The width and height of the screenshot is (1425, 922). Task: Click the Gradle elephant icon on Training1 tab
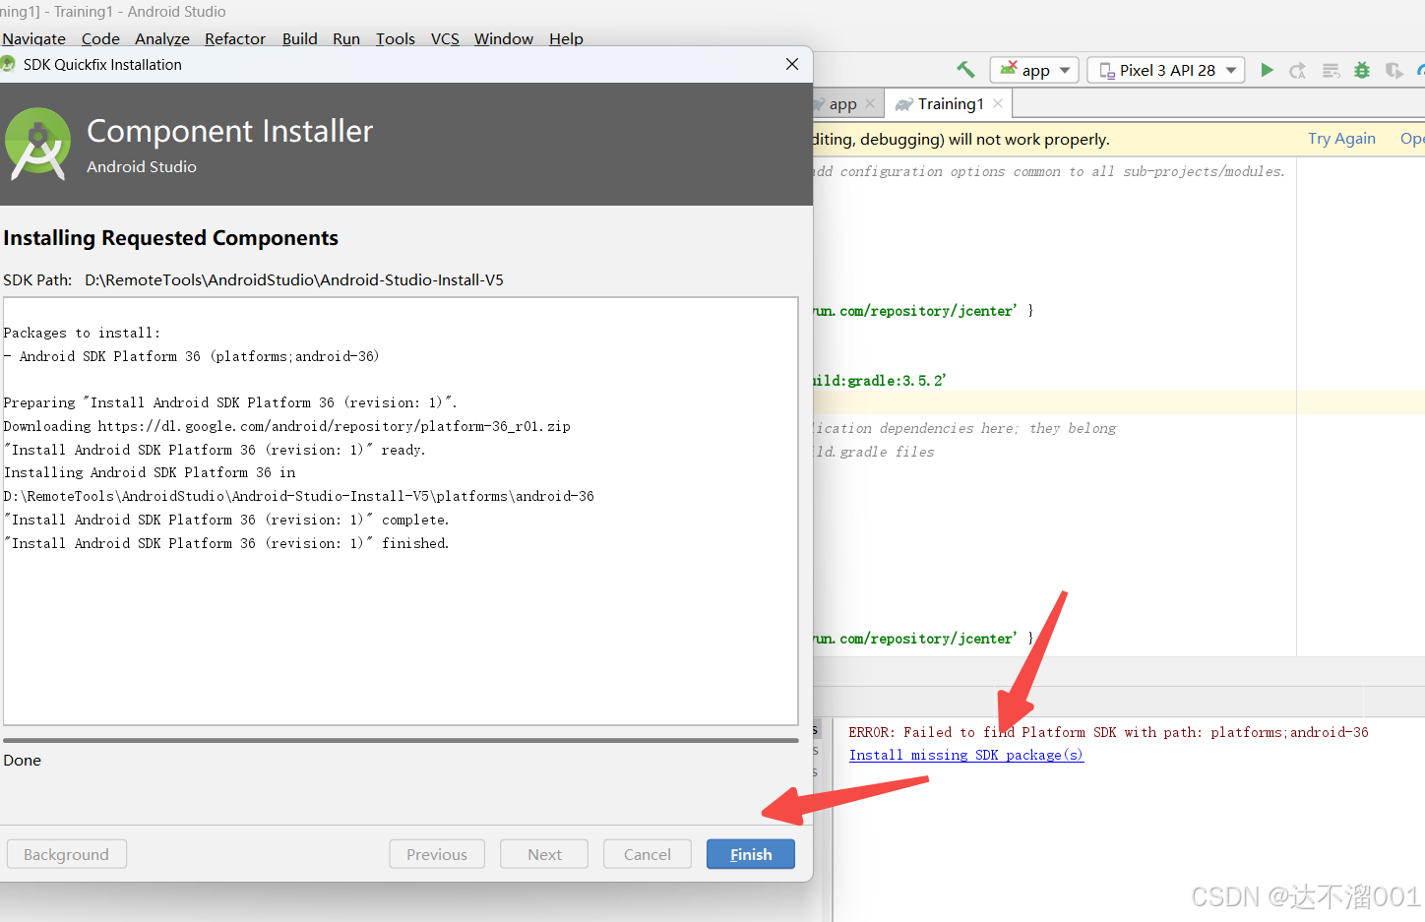(x=903, y=104)
